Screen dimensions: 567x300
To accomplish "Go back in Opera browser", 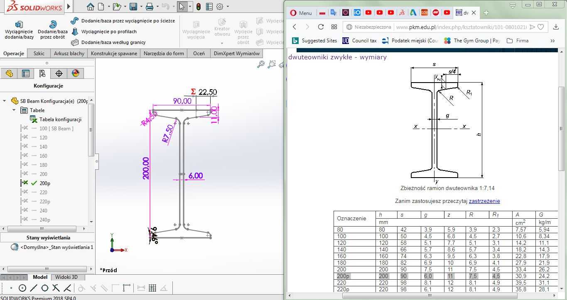I will pos(295,27).
